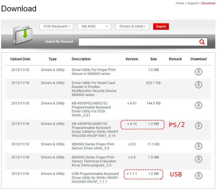The width and height of the screenshot is (217, 190).
Task: Open the Support breadcrumb link
Action: tap(193, 3)
